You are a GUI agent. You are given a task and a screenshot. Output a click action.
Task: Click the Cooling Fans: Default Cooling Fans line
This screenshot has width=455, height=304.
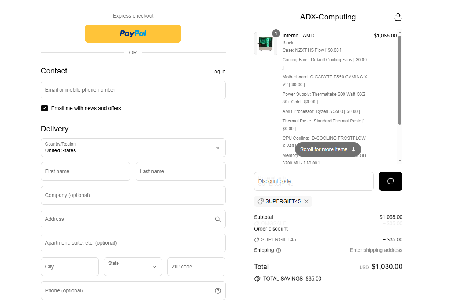[325, 63]
